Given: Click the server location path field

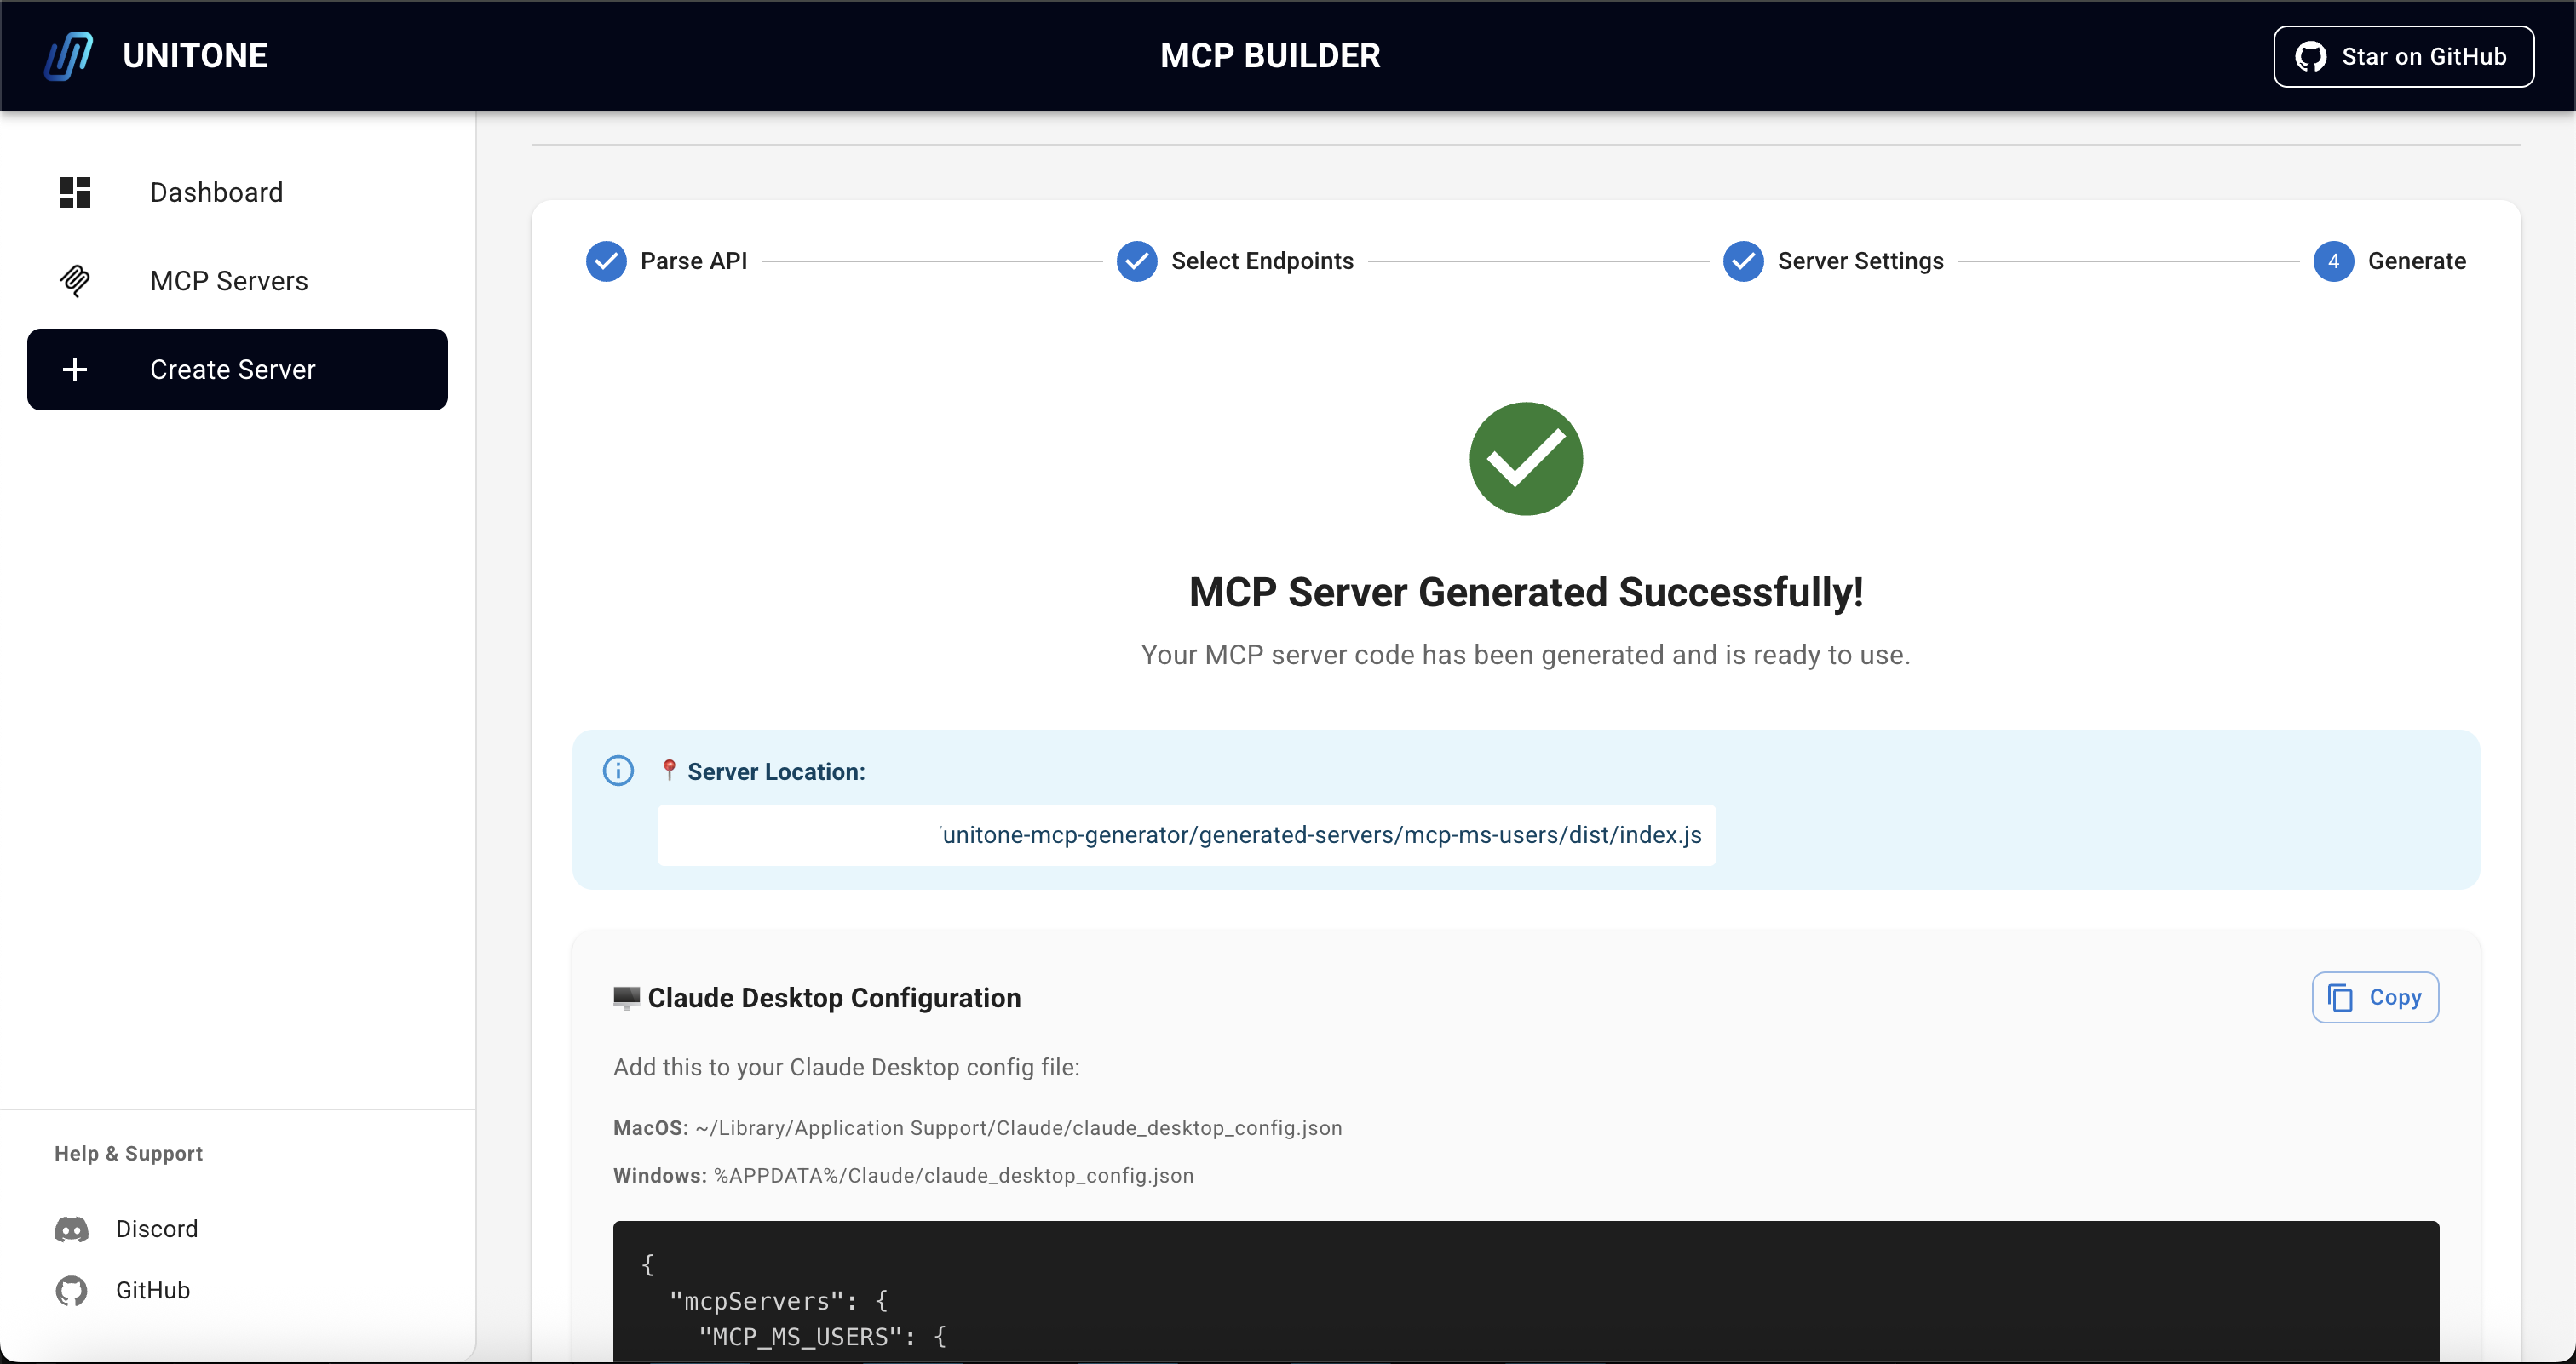Looking at the screenshot, I should [1186, 835].
